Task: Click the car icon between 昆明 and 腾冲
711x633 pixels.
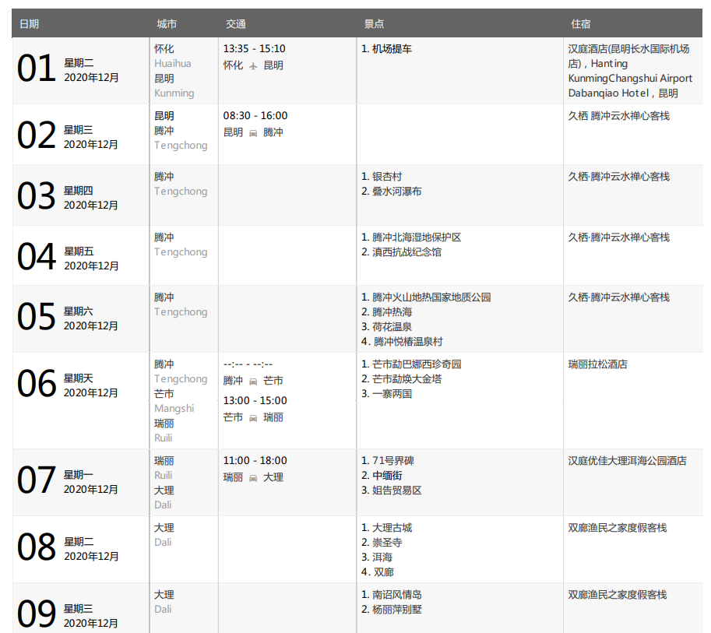Action: click(253, 132)
